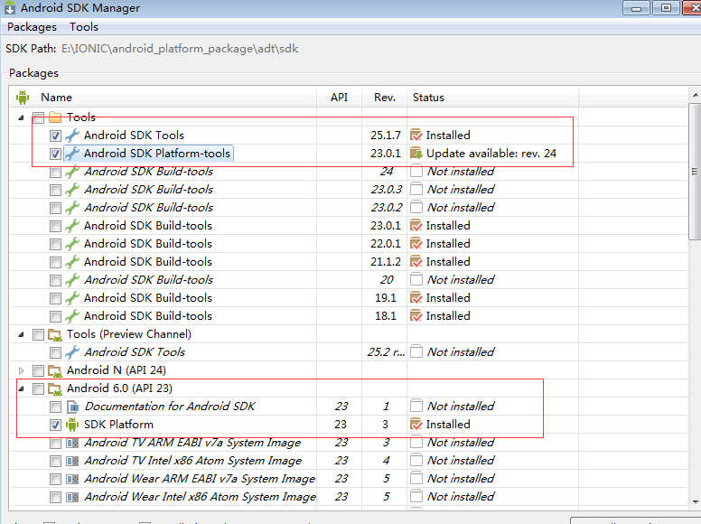Check Documentation for Android SDK checkbox
Screen dimensions: 701x524
55,407
